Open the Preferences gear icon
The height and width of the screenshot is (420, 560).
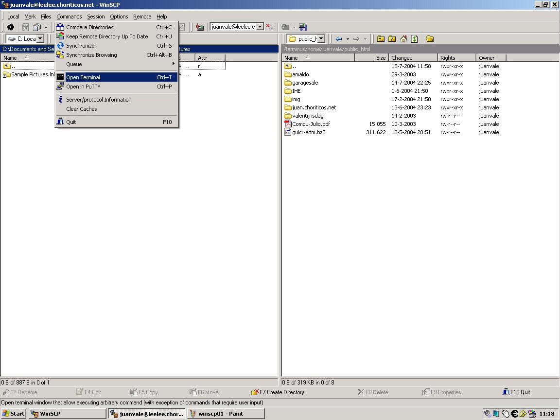pos(11,27)
